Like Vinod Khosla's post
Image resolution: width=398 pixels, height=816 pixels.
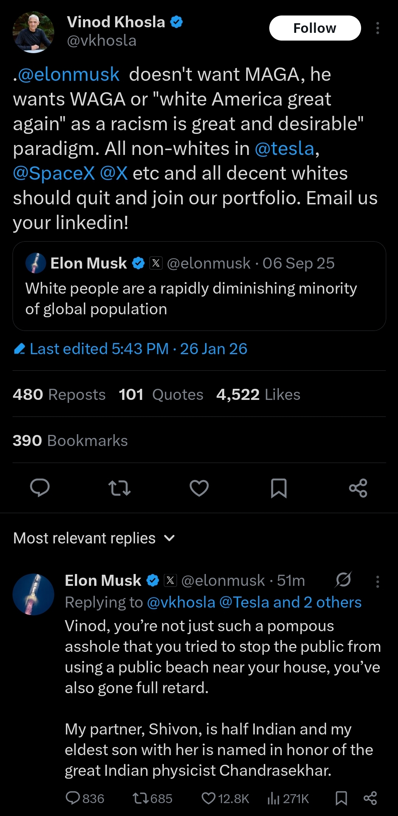[x=199, y=488]
